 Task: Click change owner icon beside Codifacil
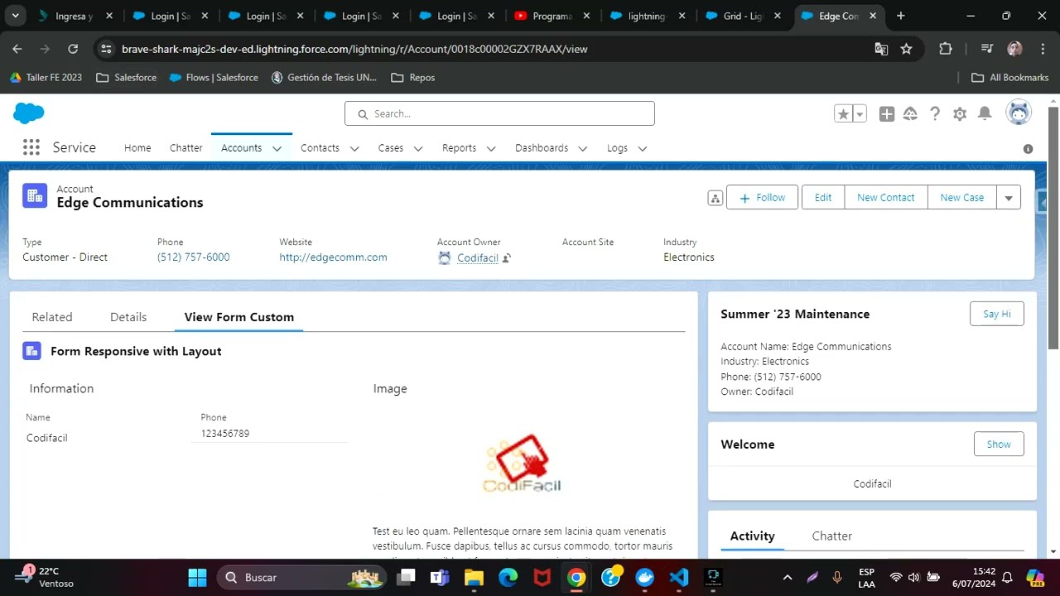[x=507, y=258]
